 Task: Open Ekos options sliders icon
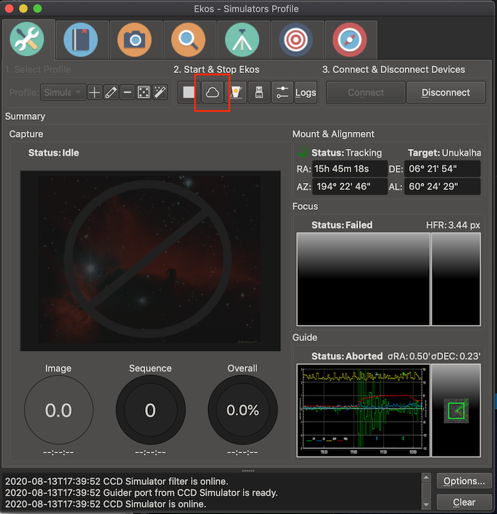282,92
